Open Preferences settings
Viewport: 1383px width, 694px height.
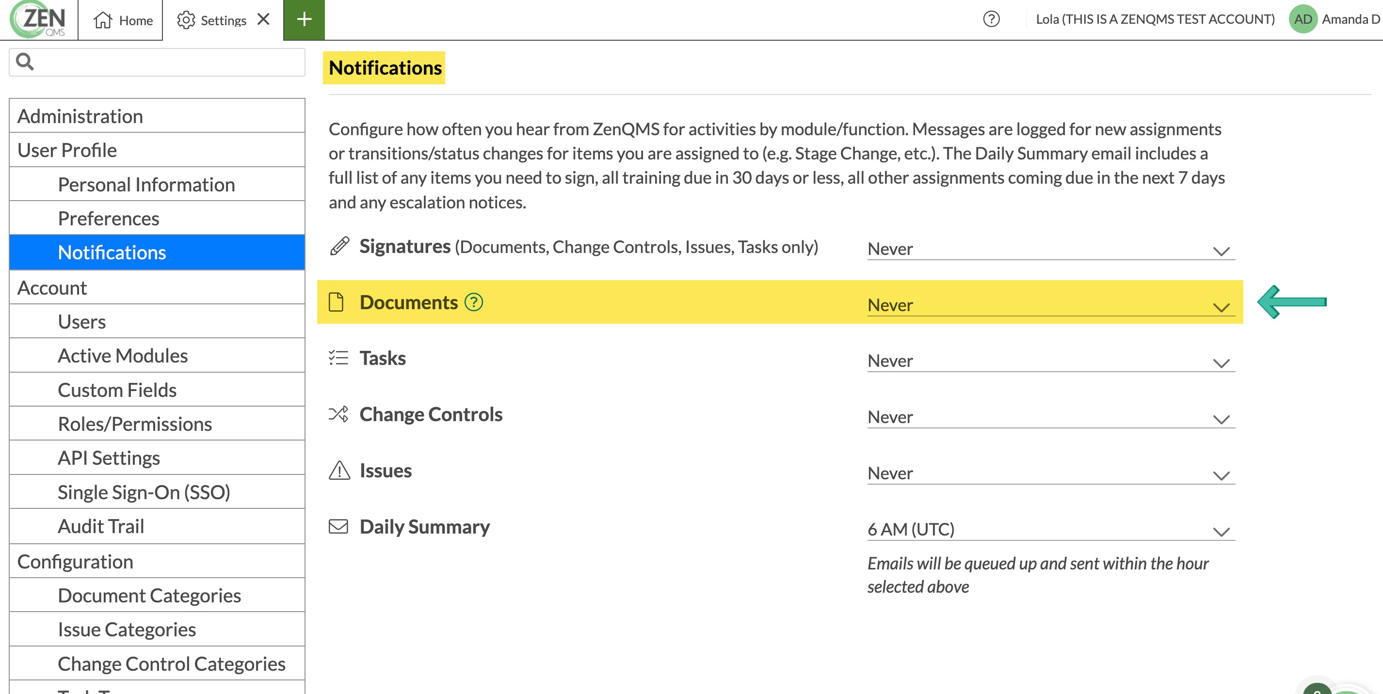point(157,218)
